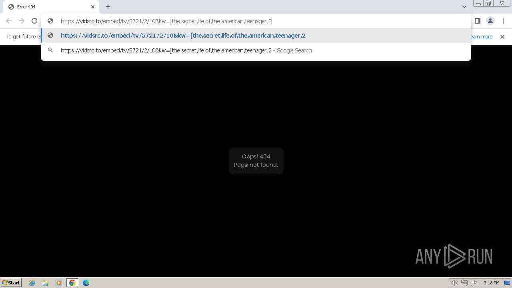
Task: Select the vidsrc.to URL autocomplete suggestion
Action: pyautogui.click(x=256, y=36)
